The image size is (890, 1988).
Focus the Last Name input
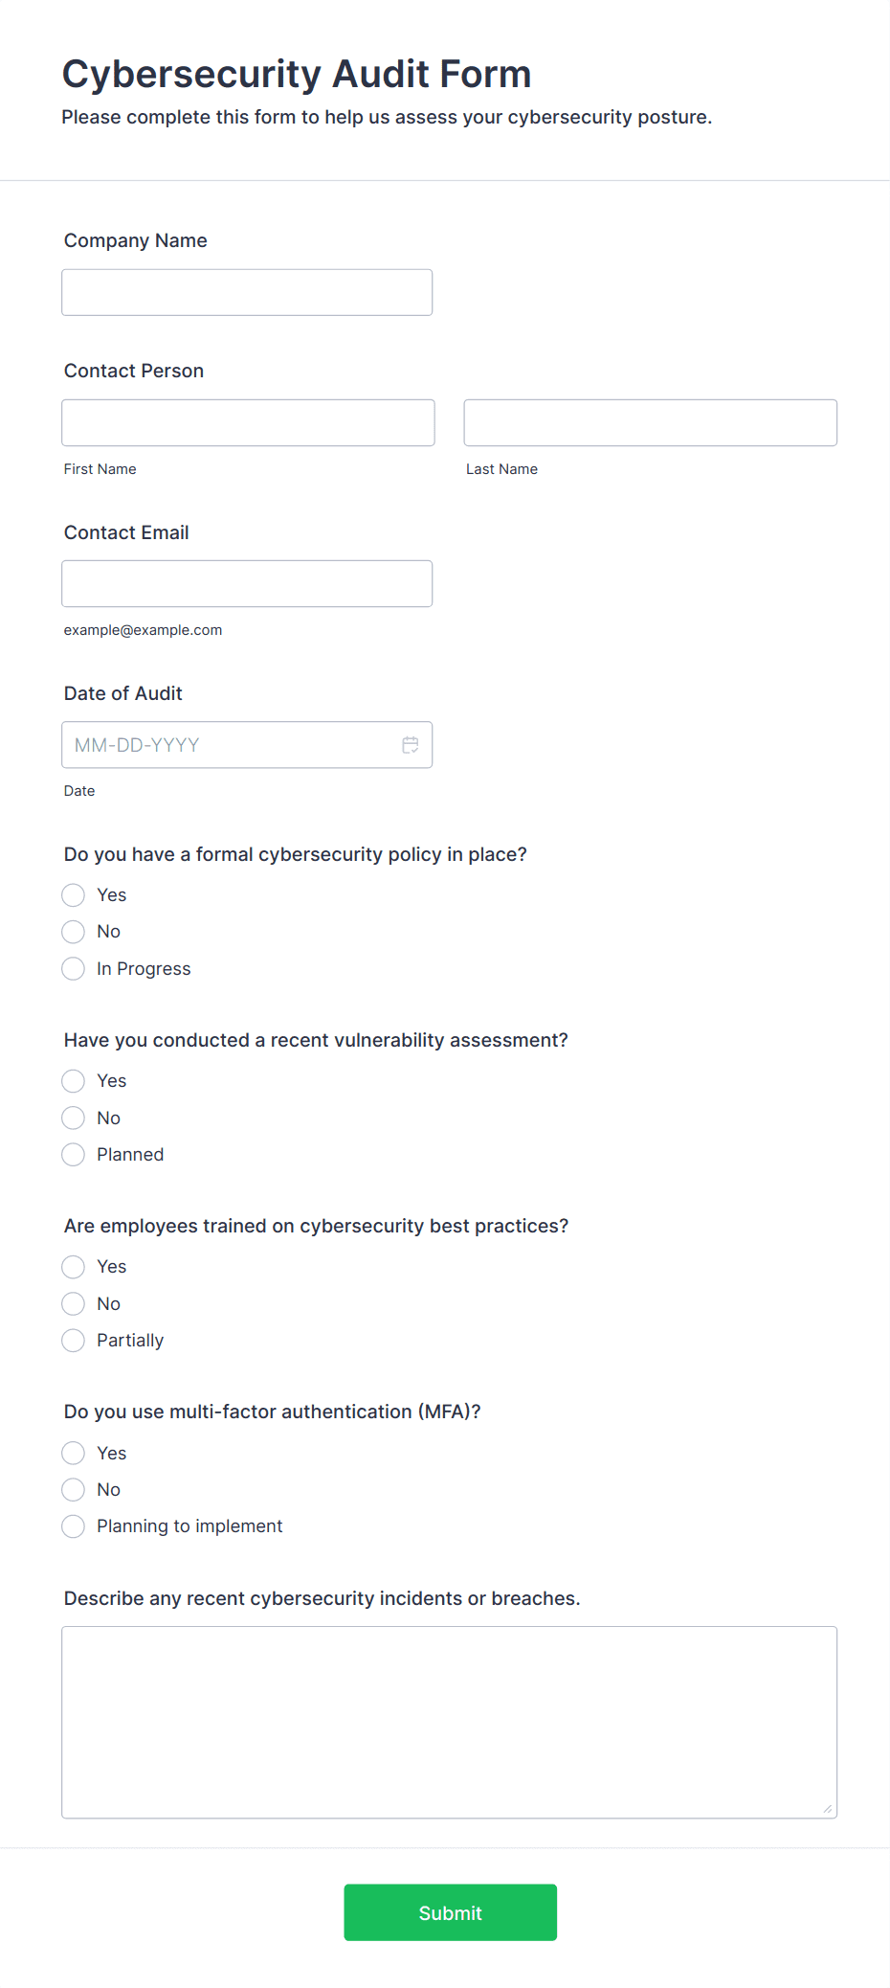[651, 422]
